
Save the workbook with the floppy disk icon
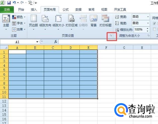tap(9, 3)
